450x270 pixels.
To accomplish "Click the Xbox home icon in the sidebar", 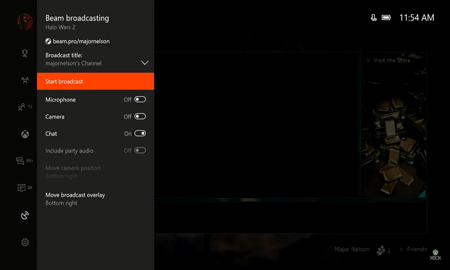I will pos(25,134).
